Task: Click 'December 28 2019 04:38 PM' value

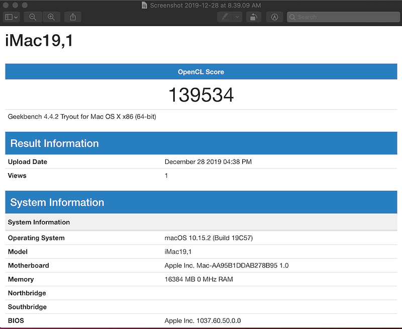Action: coord(208,161)
